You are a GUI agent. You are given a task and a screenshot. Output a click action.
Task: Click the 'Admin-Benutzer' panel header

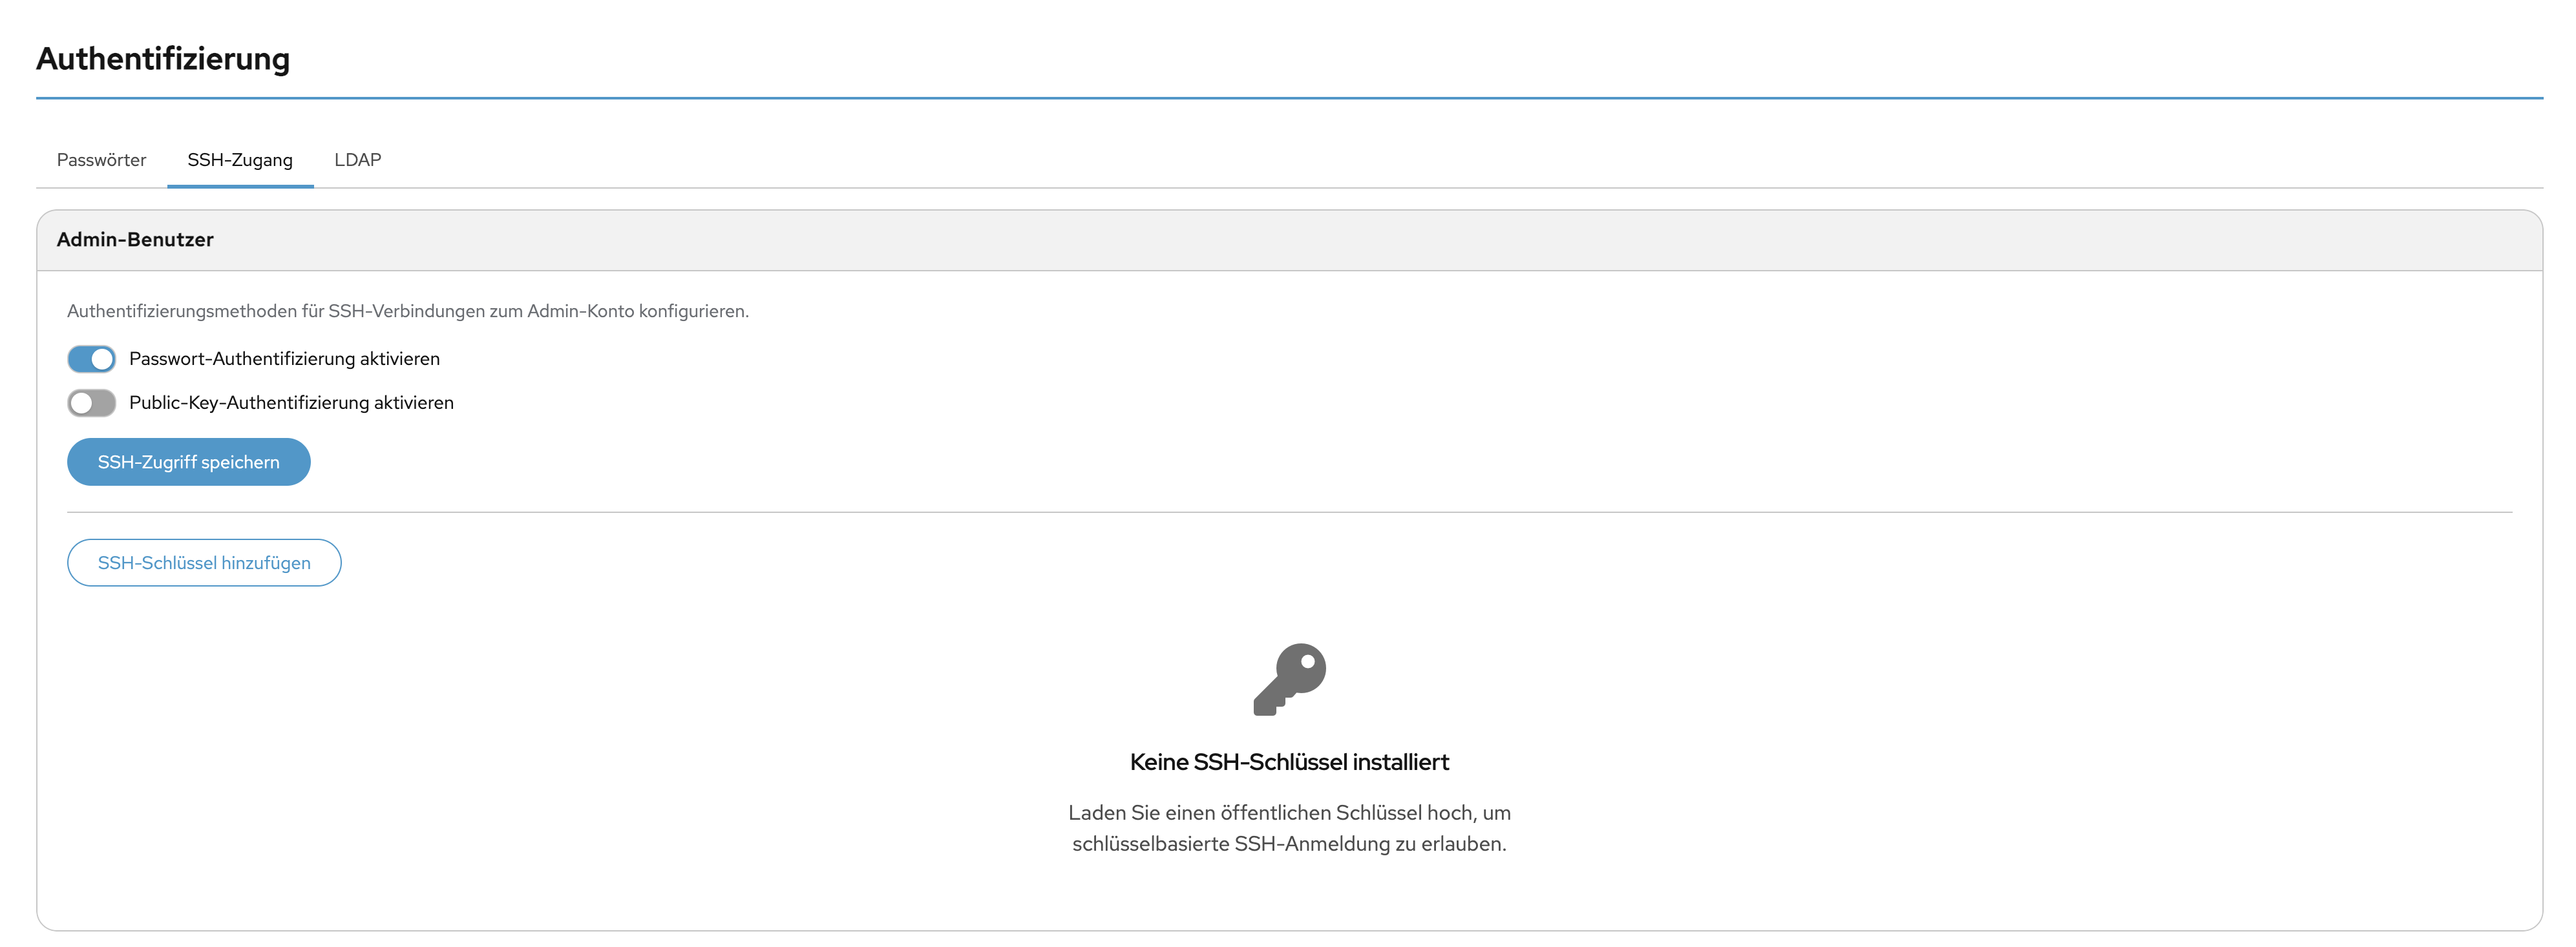click(x=1289, y=240)
